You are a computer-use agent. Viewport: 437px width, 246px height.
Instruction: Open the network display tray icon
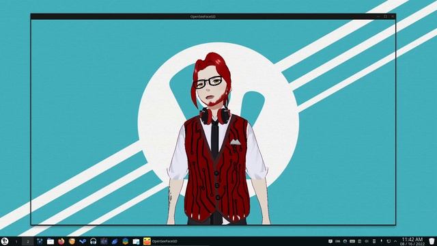point(389,241)
